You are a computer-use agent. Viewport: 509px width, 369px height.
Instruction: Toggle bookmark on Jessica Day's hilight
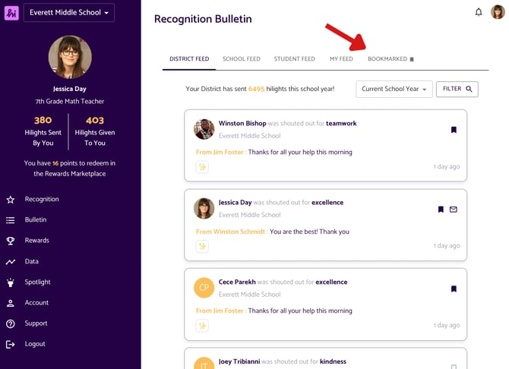[x=441, y=210]
